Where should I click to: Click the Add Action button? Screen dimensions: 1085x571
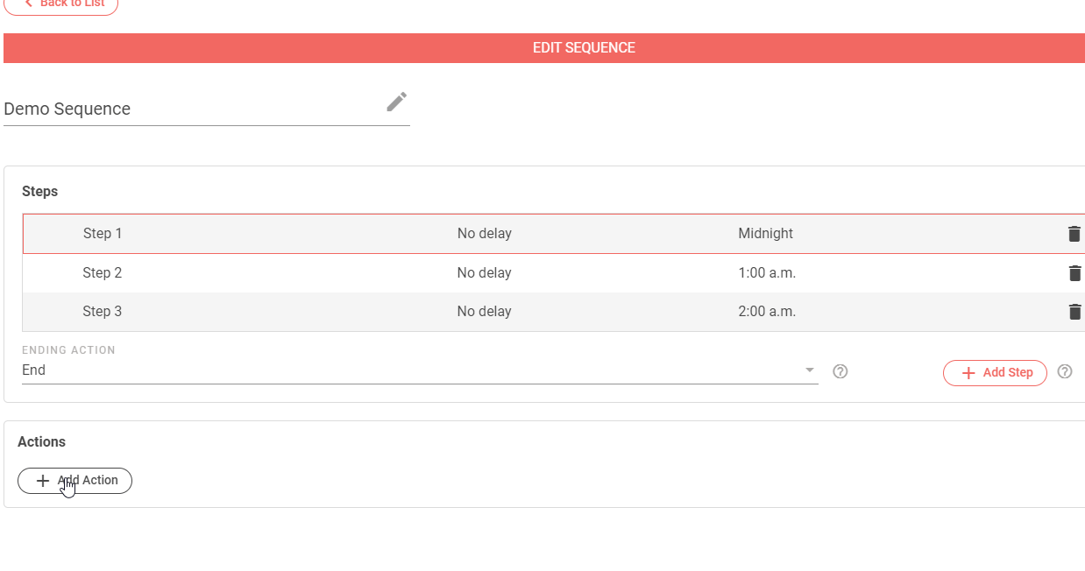click(74, 481)
